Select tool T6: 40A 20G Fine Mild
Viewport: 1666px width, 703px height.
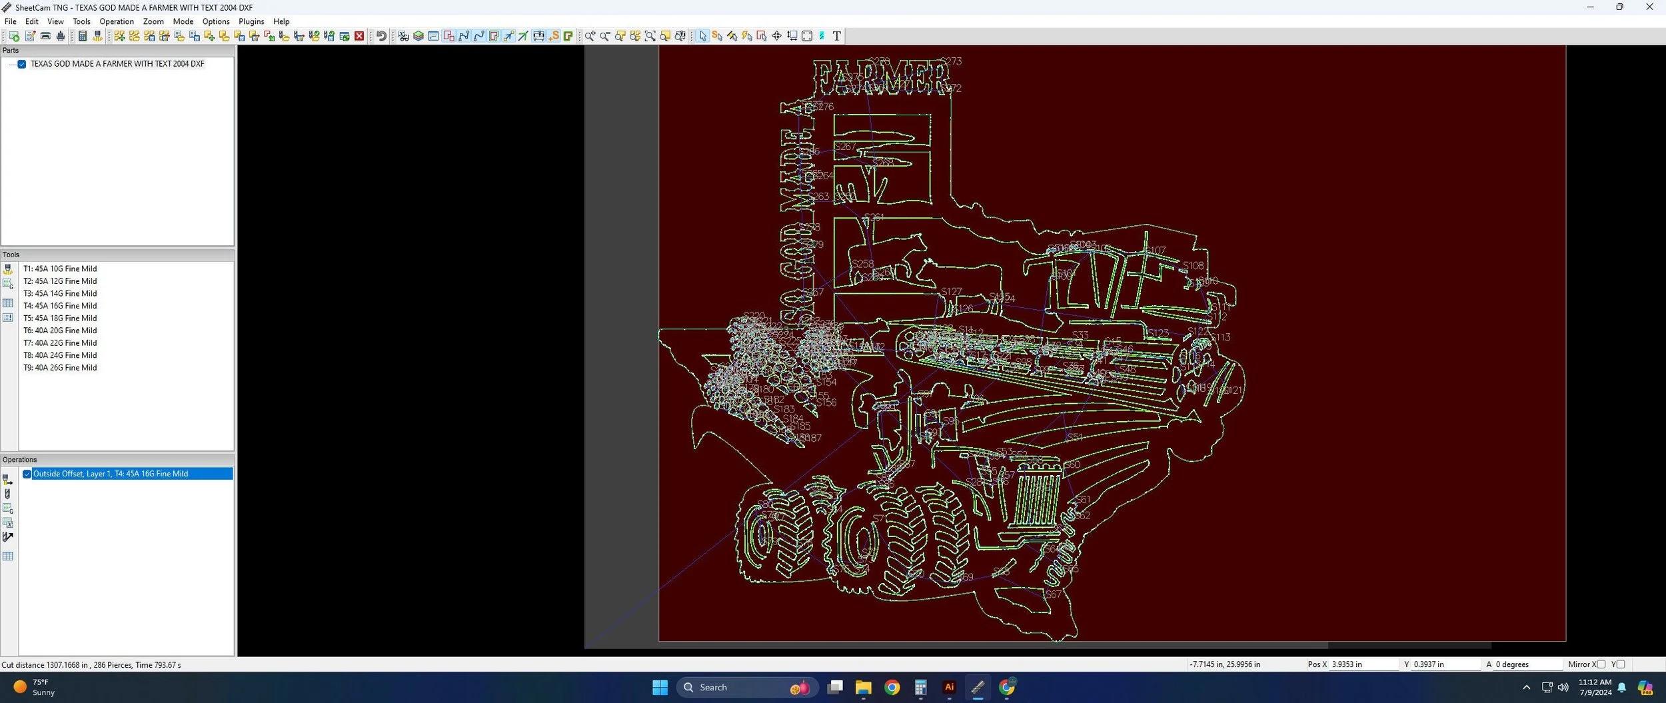point(60,331)
